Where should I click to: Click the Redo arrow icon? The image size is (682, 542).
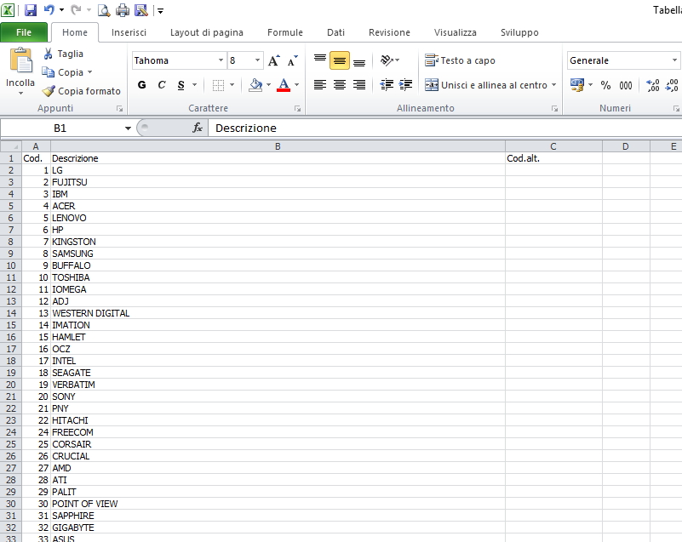coord(76,10)
